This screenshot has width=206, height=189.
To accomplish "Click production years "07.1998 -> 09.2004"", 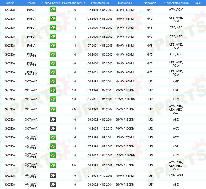I will tap(100, 137).
